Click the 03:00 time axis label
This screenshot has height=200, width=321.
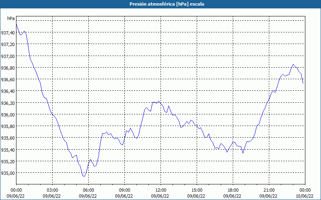pyautogui.click(x=53, y=190)
